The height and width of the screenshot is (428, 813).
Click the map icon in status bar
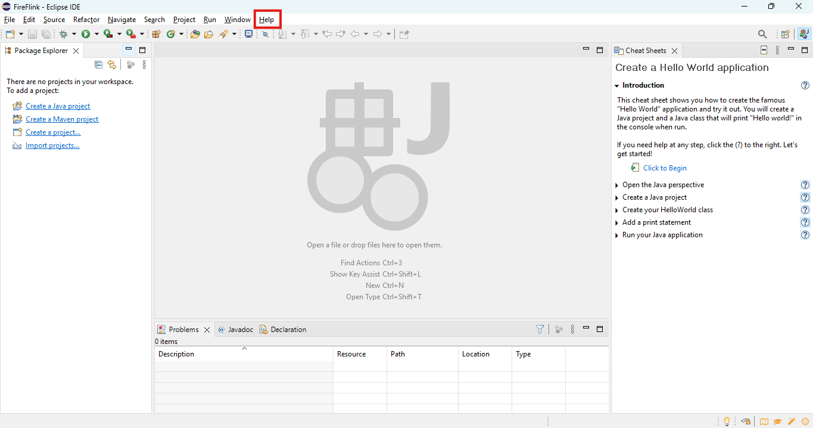764,421
